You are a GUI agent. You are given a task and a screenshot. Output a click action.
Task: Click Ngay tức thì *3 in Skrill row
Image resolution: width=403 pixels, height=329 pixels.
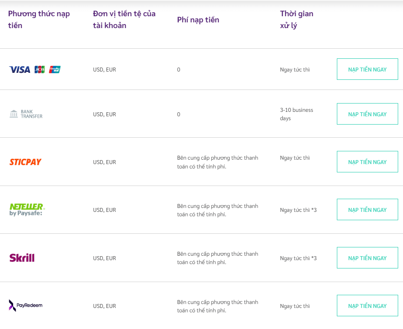(x=298, y=258)
